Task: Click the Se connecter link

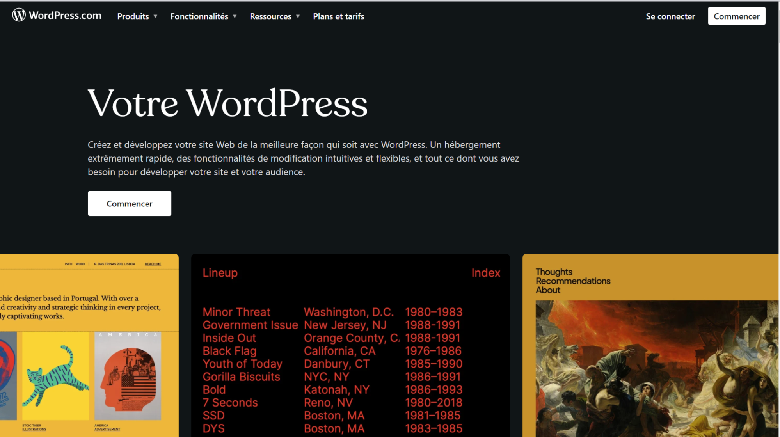Action: 670,16
